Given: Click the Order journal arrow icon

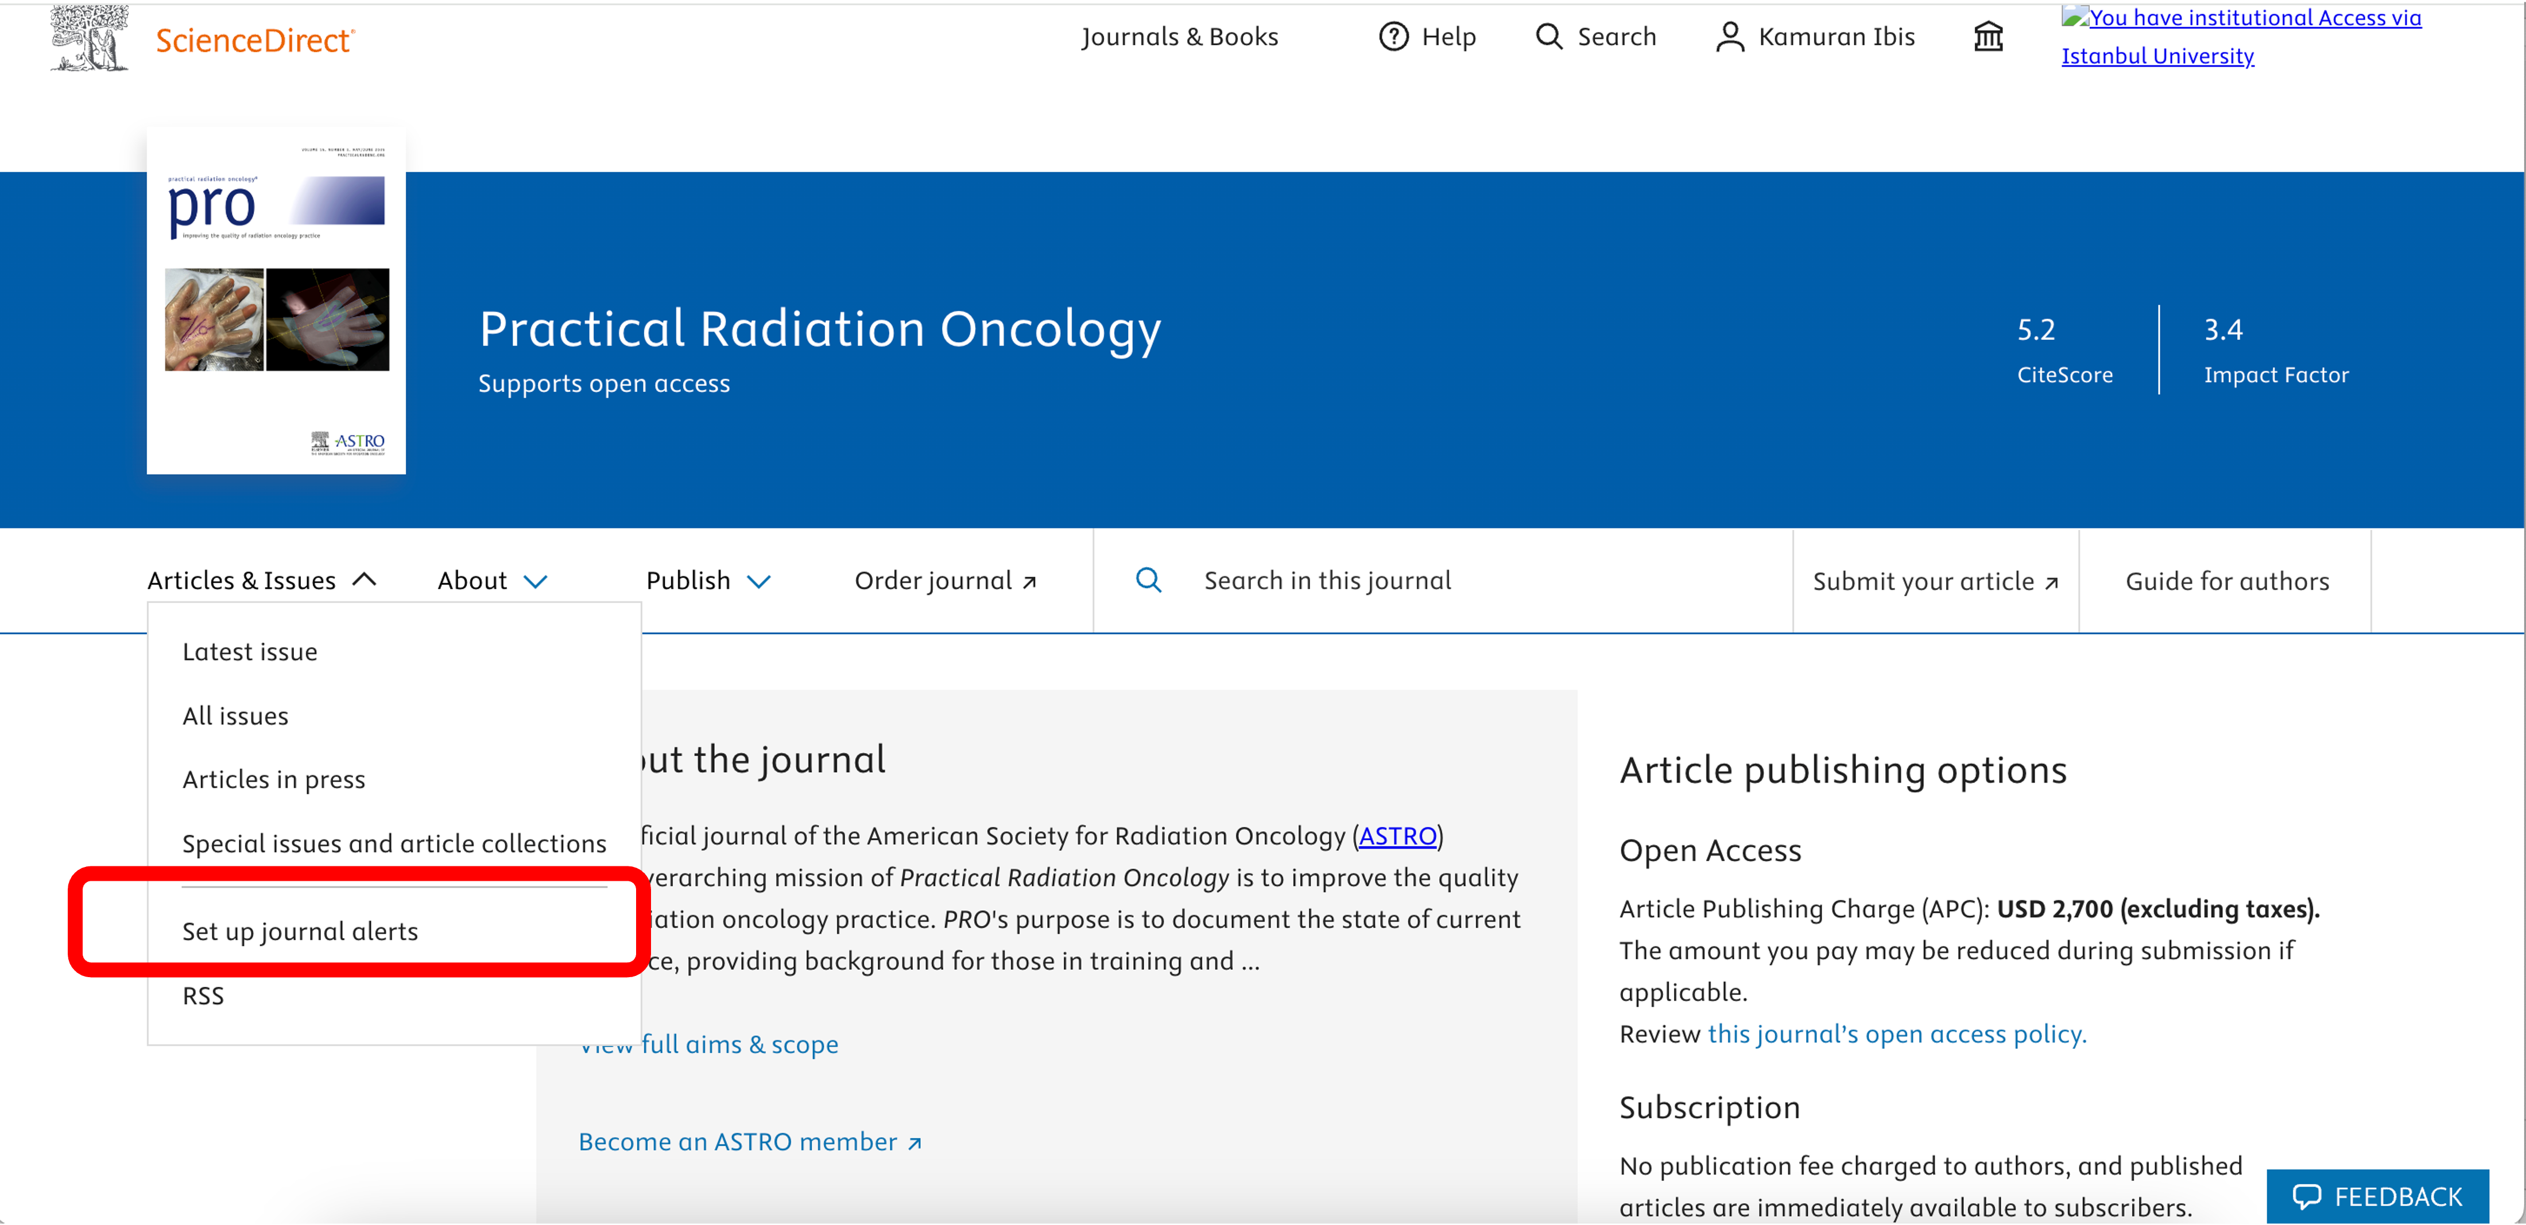Looking at the screenshot, I should 1029,582.
